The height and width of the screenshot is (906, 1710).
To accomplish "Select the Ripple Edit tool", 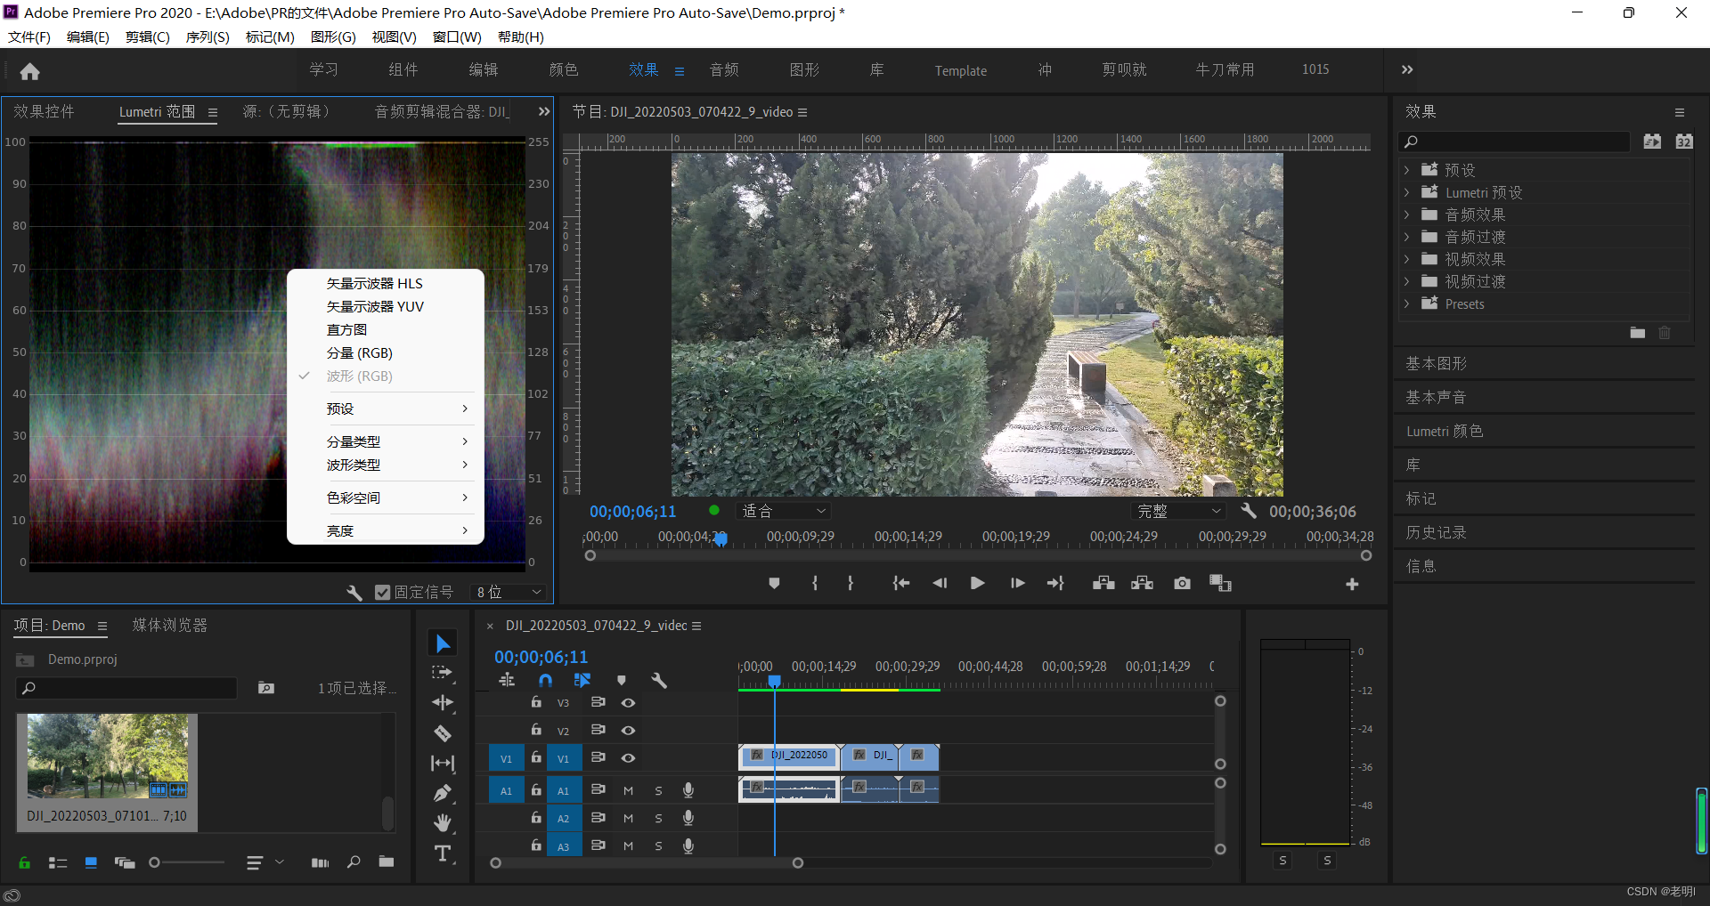I will pos(443,703).
